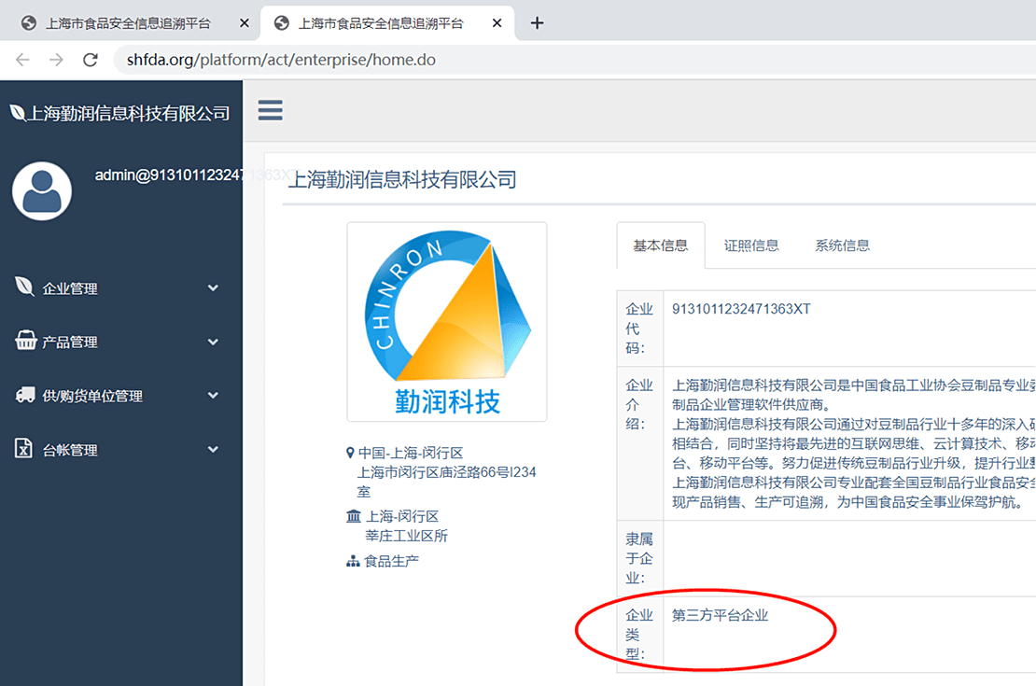Click the address text 中国-上海-闵行区
The image size is (1036, 686).
click(411, 453)
